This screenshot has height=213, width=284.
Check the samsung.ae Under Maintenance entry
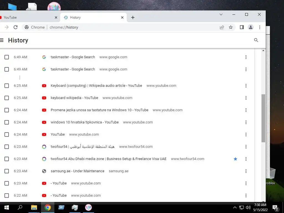point(7,171)
